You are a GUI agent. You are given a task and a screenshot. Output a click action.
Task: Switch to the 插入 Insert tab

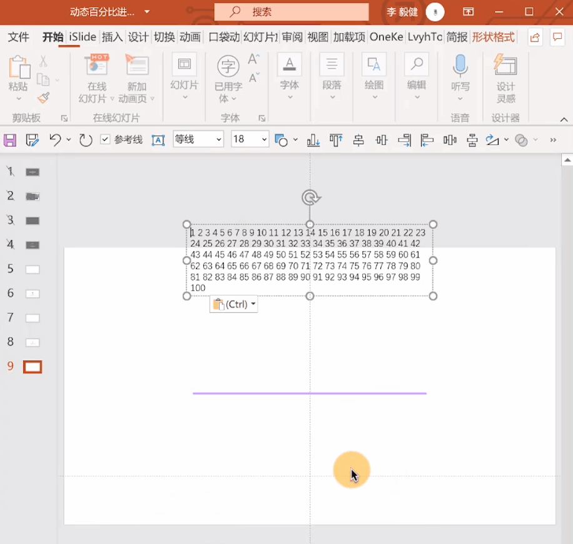(x=112, y=37)
